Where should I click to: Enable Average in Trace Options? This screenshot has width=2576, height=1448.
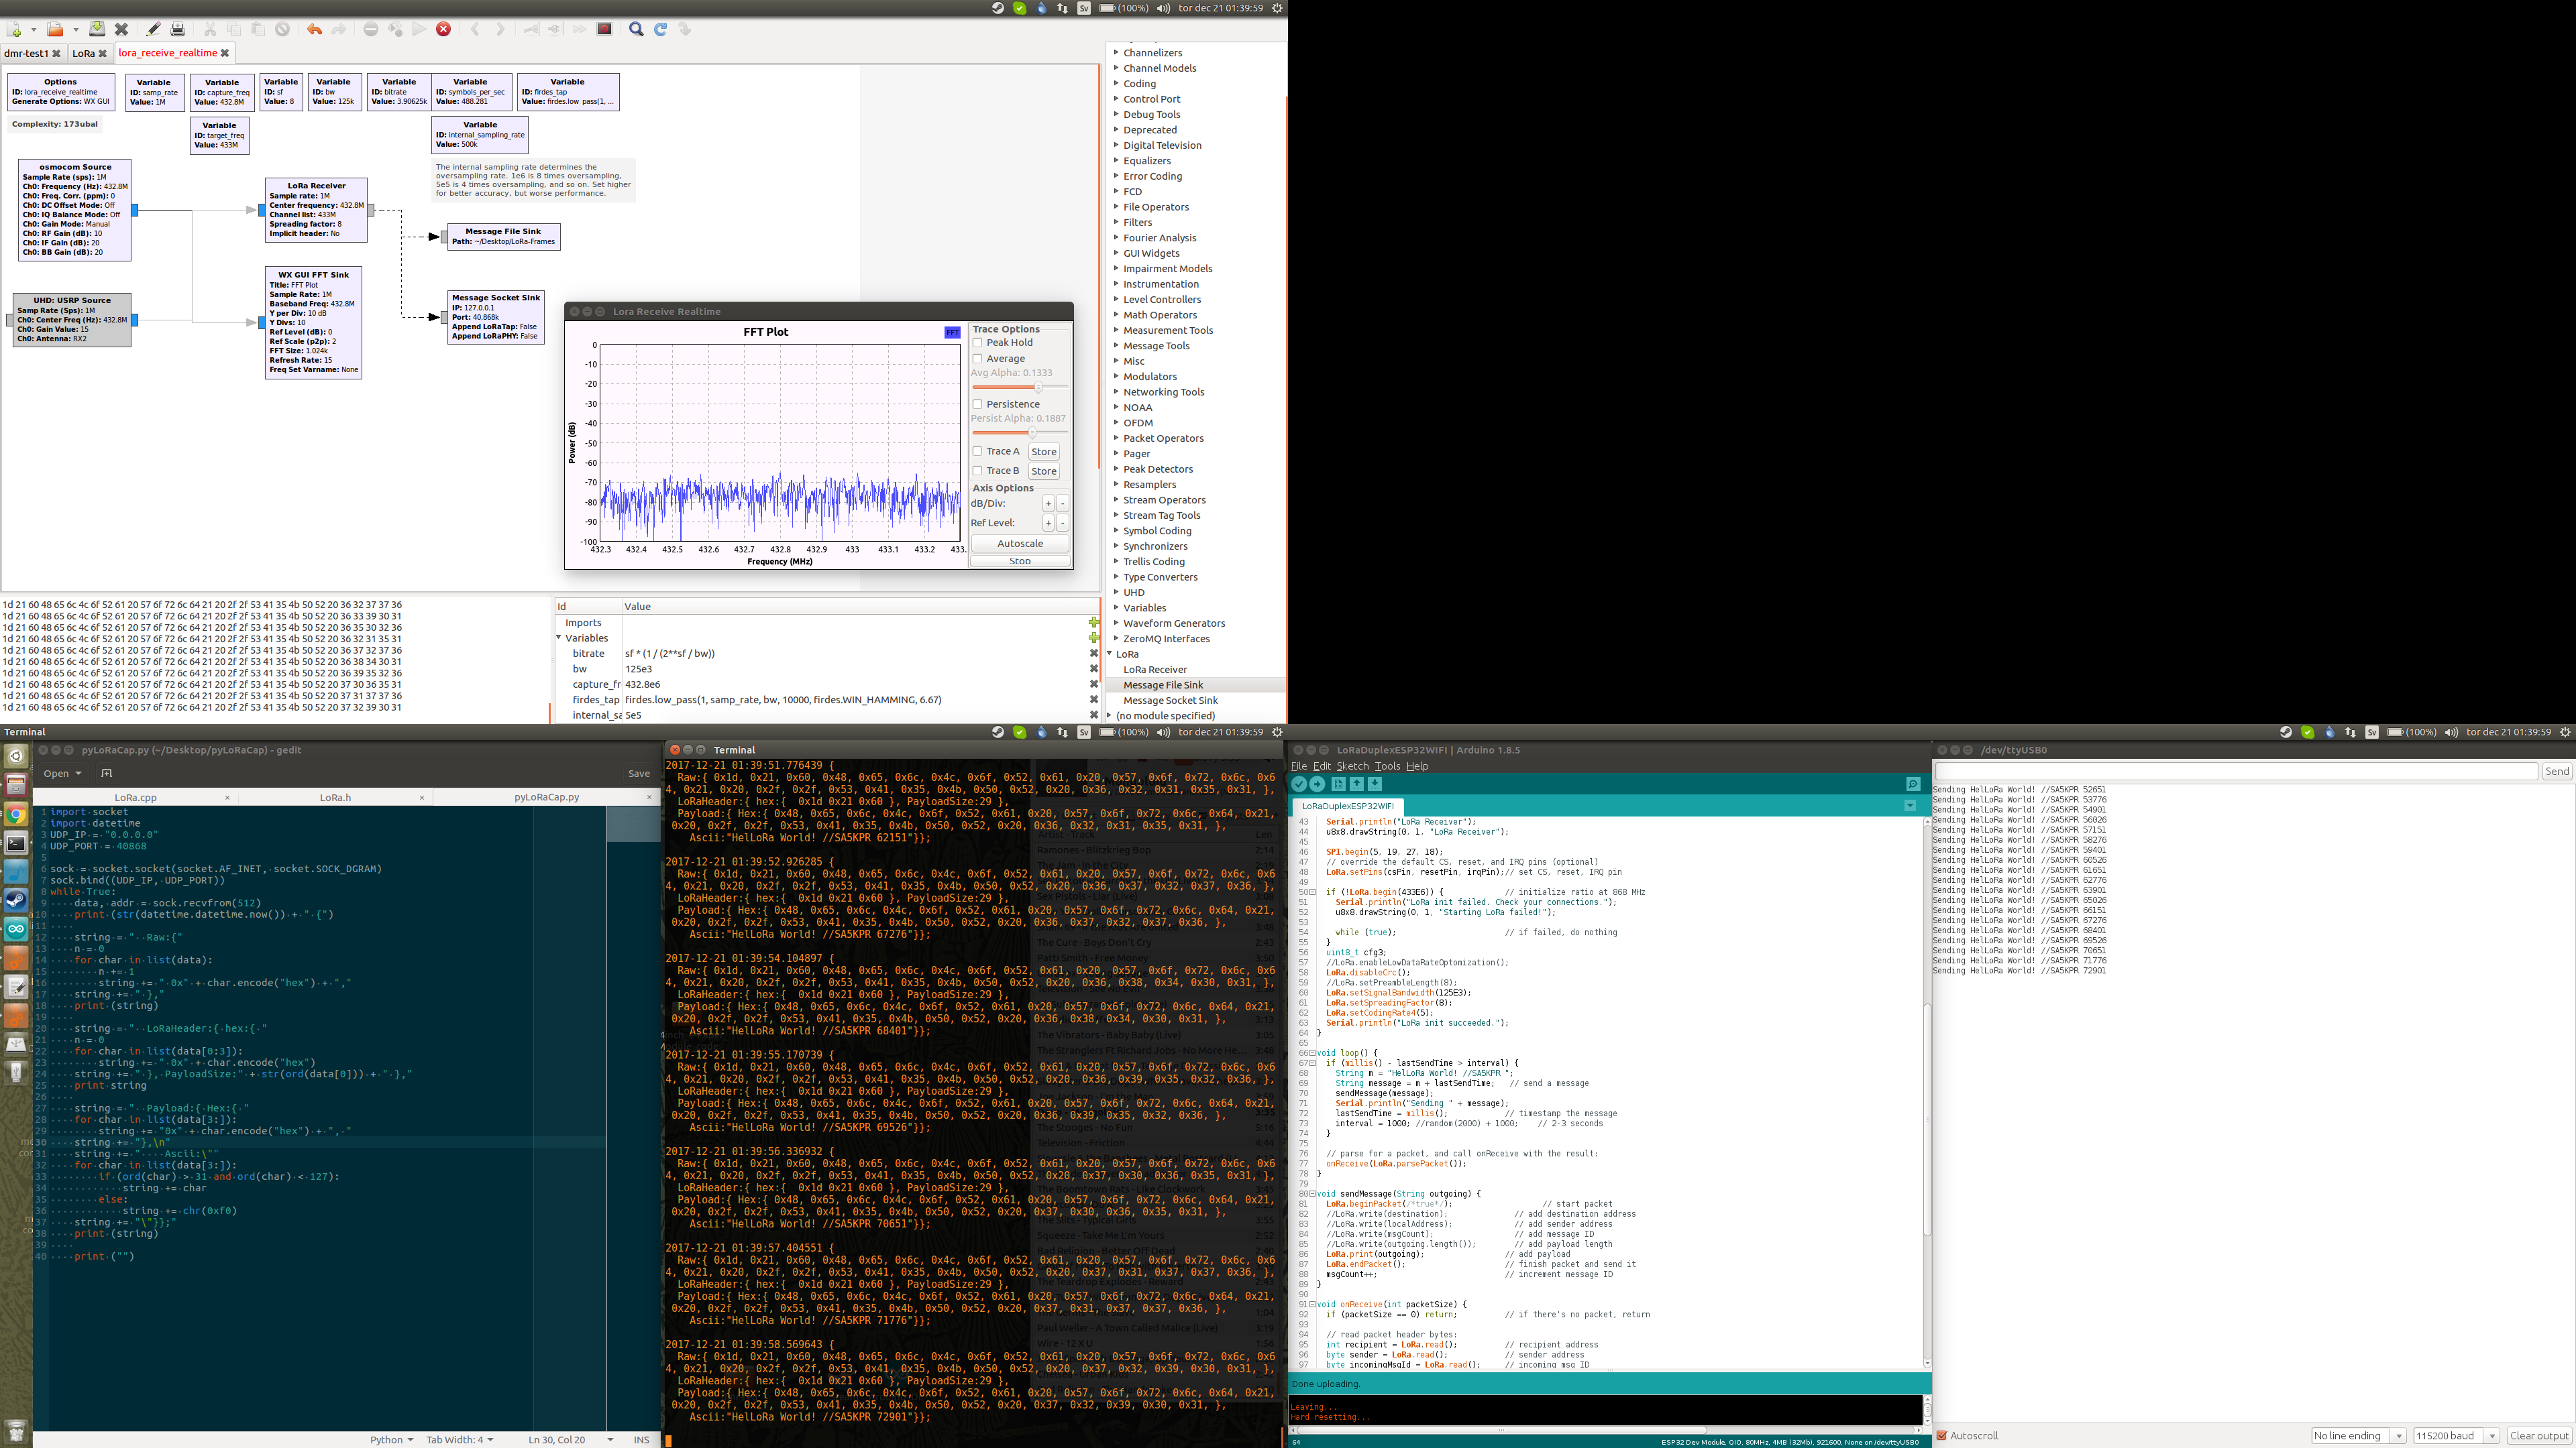click(978, 359)
